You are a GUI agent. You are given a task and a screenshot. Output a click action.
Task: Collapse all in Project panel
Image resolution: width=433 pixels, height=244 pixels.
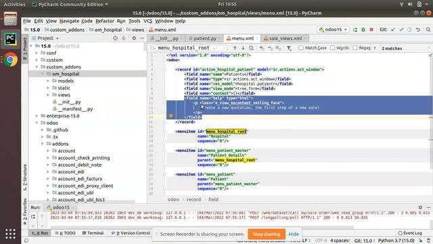[x=124, y=38]
